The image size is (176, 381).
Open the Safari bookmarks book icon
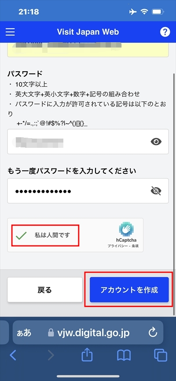click(124, 356)
